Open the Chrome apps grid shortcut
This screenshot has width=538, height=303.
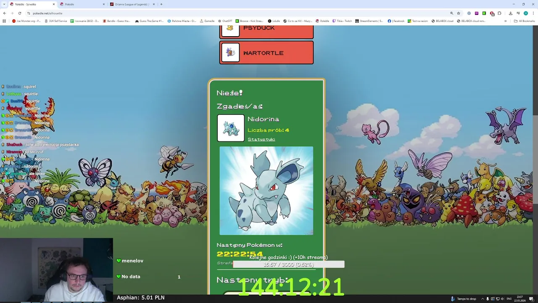pos(4,21)
